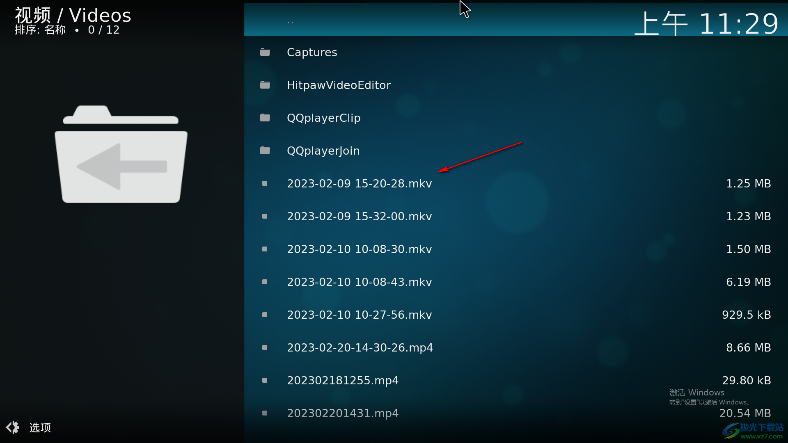Click the 929.5 kB size value

pos(746,315)
